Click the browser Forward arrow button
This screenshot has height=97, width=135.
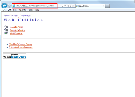pos(9,6)
